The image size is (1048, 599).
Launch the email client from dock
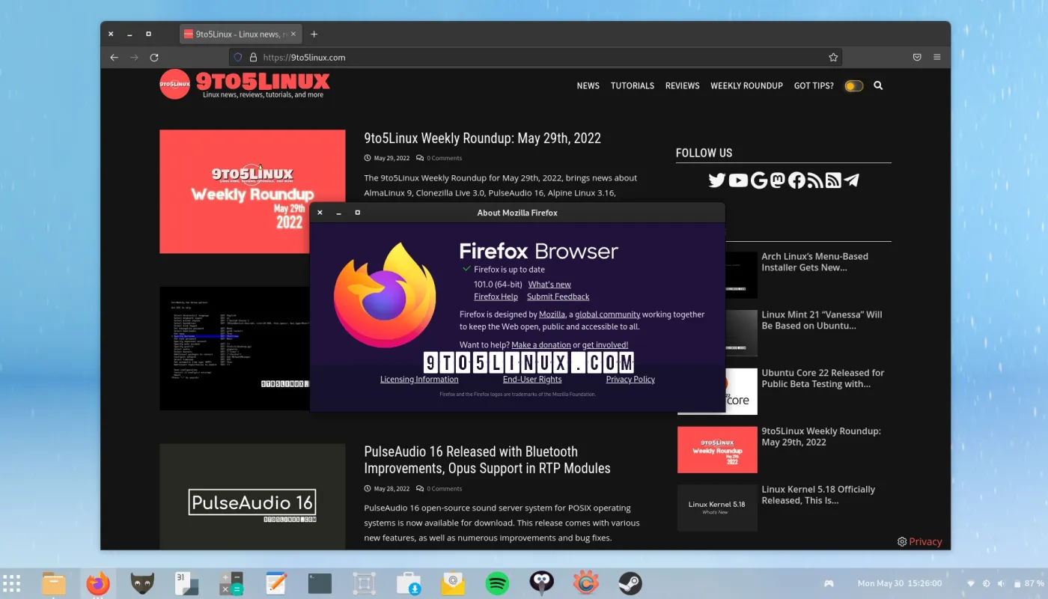point(453,583)
